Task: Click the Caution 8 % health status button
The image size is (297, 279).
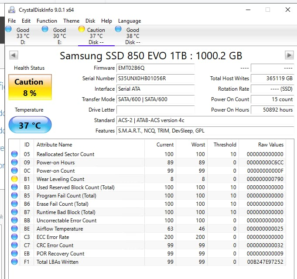Action: tap(30, 87)
